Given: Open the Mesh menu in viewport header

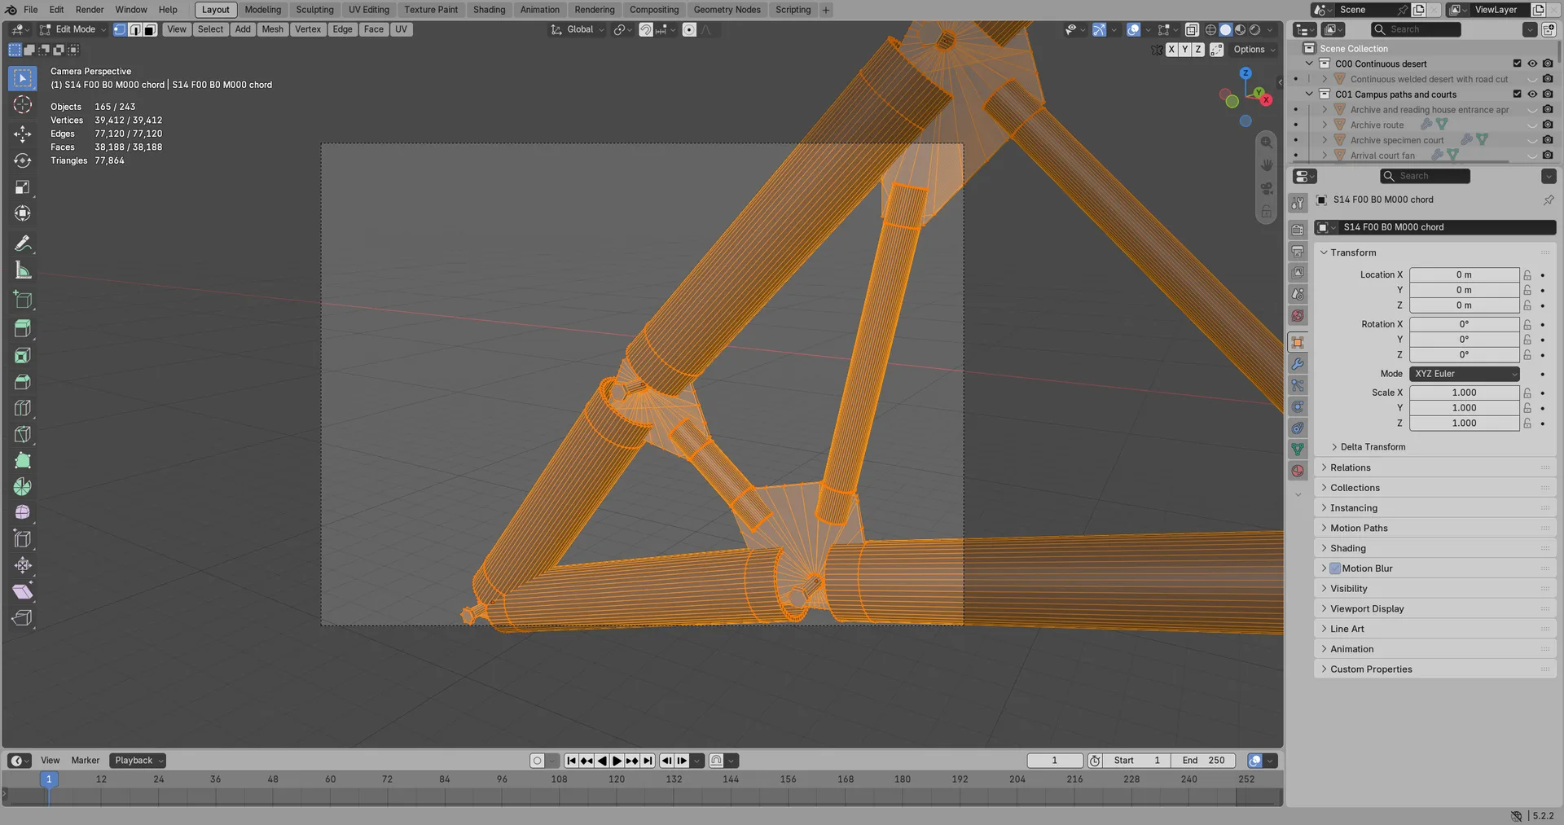Looking at the screenshot, I should (x=272, y=29).
